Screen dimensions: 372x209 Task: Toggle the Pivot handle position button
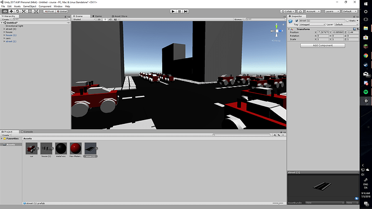click(x=49, y=11)
